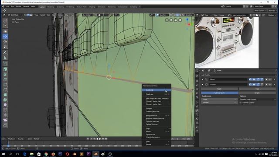Toggle Mirror modifier render visibility
The height and width of the screenshot is (157, 279).
click(250, 79)
